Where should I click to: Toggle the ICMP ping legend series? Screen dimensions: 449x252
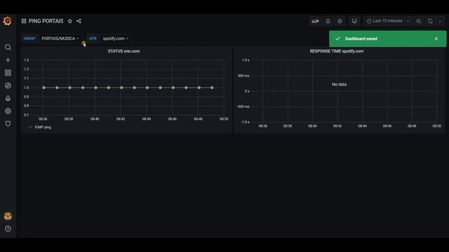tap(43, 127)
